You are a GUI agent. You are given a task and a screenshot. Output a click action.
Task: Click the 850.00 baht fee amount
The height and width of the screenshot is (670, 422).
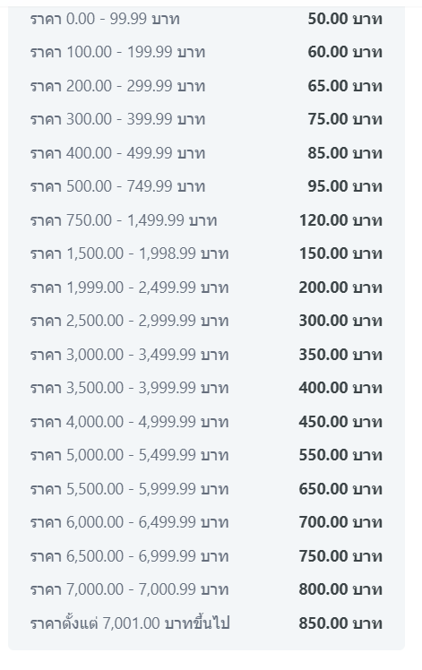[340, 623]
